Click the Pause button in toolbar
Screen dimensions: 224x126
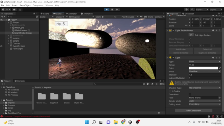click(112, 9)
